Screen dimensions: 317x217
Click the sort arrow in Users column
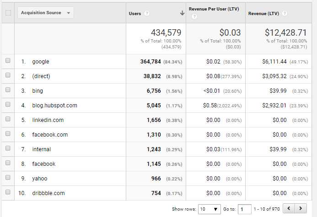(183, 14)
